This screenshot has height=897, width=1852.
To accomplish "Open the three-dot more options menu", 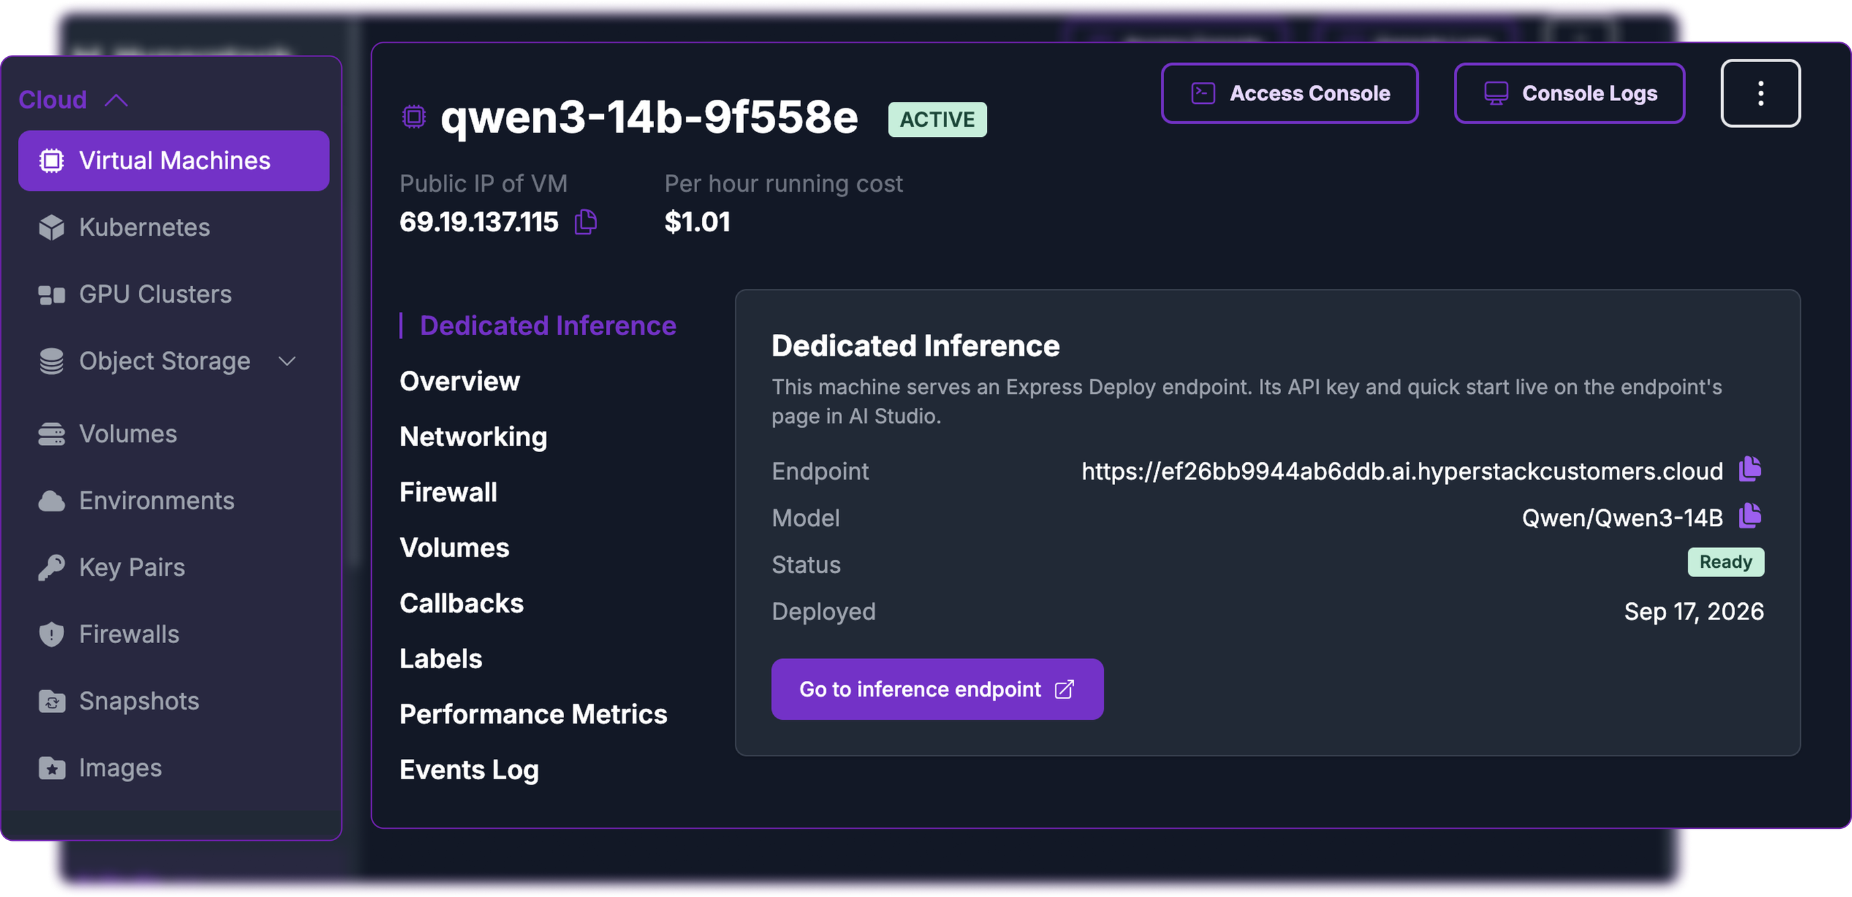I will (1760, 93).
